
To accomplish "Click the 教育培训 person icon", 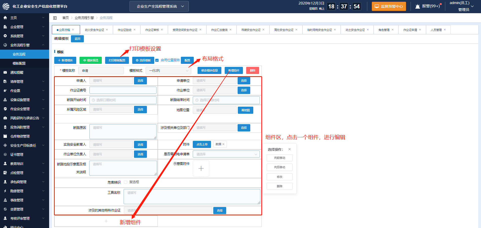I will tap(5, 164).
